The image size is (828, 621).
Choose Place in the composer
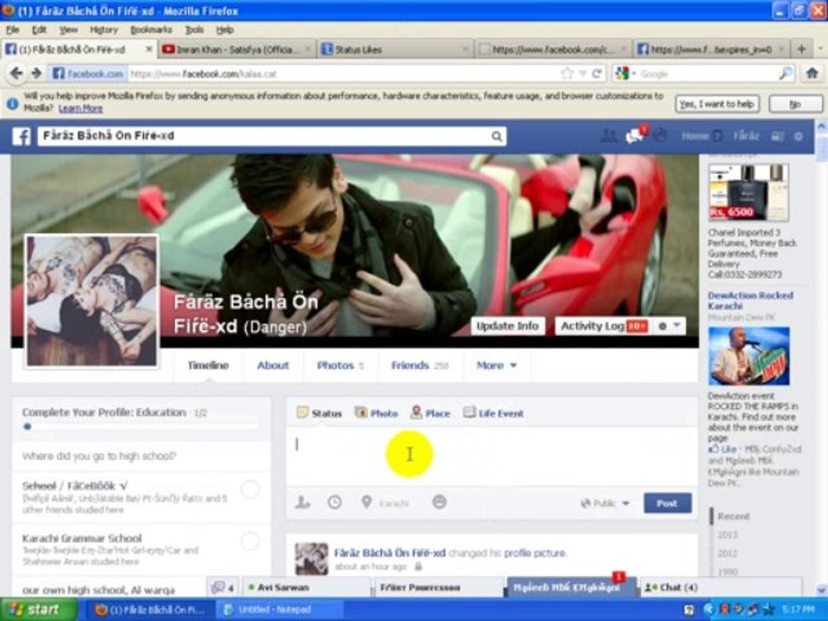pos(430,413)
